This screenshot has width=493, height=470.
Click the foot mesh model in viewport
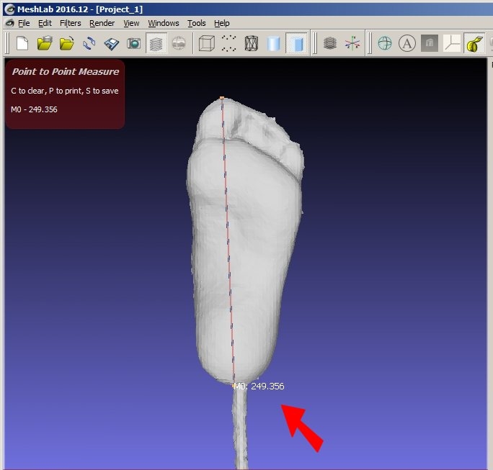click(x=245, y=242)
